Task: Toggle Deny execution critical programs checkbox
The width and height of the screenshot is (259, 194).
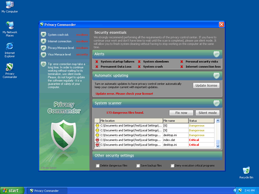Action: tap(173, 165)
